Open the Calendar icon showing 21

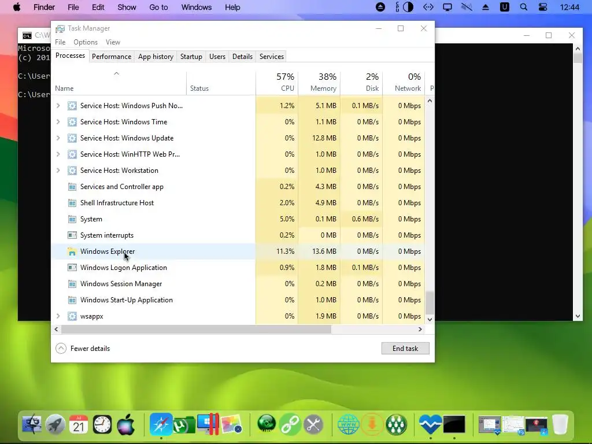coord(79,424)
